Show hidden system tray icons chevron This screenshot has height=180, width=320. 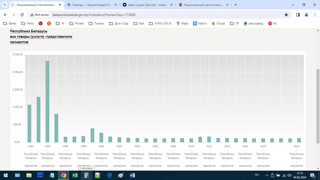267,175
